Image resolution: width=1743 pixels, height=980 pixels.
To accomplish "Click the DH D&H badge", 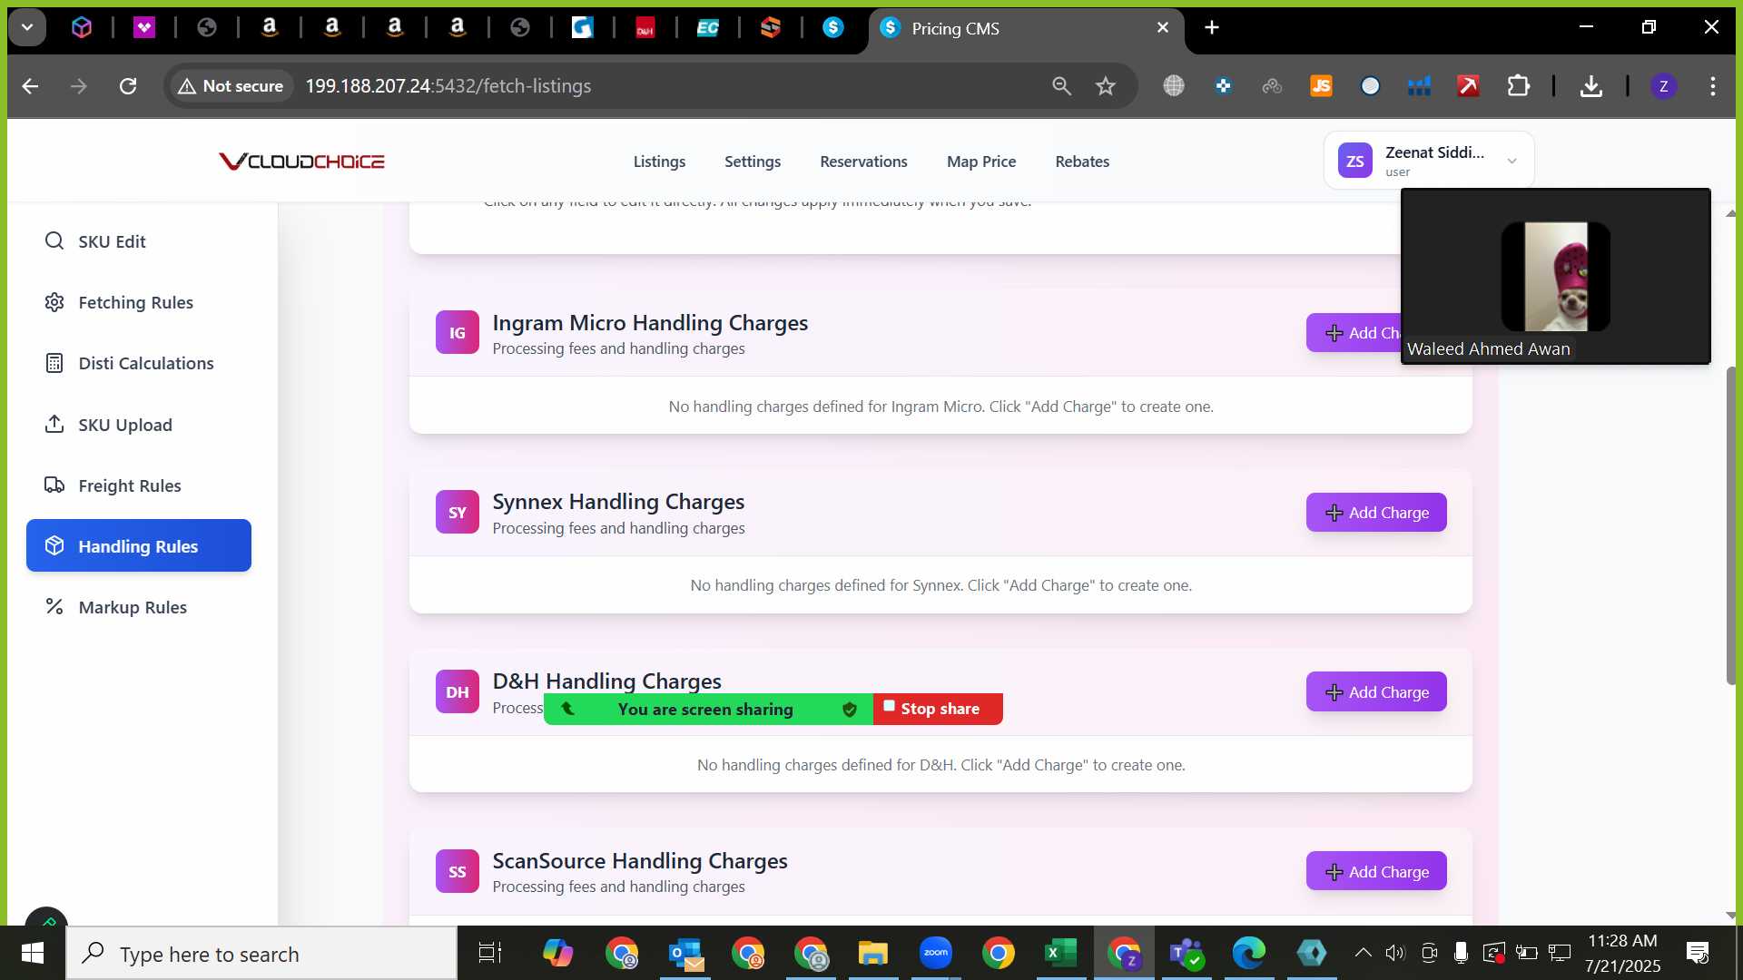I will [457, 691].
